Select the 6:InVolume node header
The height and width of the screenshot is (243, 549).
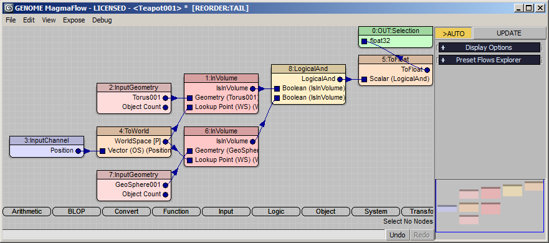(x=221, y=131)
